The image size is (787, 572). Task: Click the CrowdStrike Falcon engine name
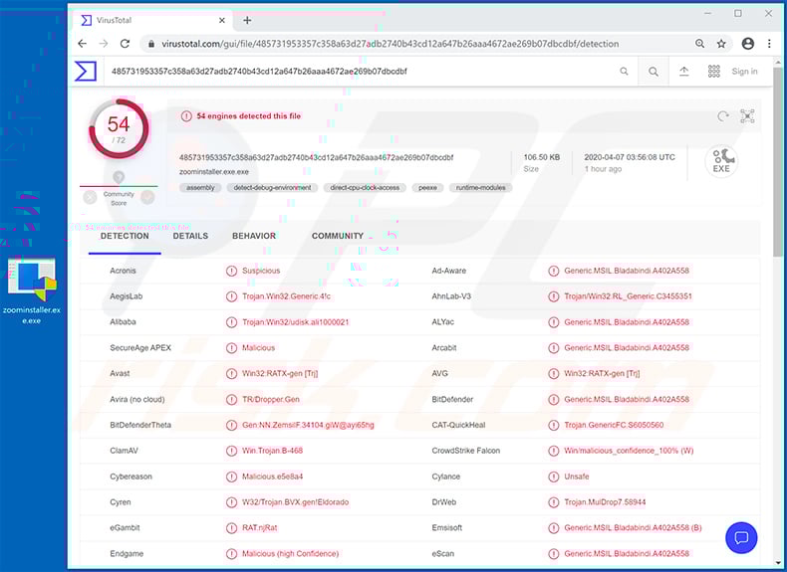point(466,451)
